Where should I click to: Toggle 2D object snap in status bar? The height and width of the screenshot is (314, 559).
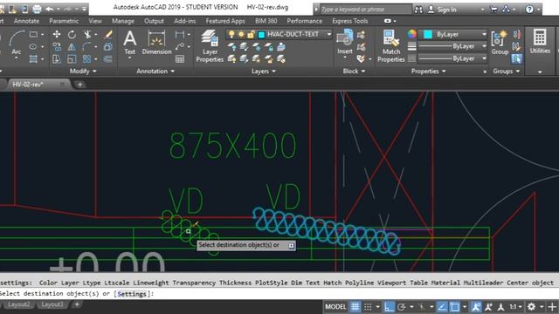pyautogui.click(x=454, y=306)
